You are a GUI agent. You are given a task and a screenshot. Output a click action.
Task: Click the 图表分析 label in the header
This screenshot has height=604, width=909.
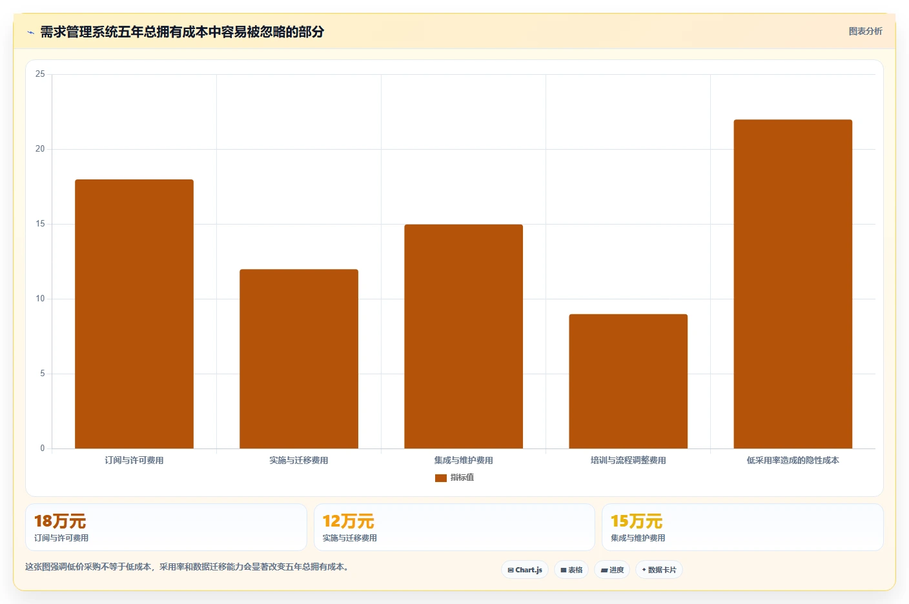point(865,31)
